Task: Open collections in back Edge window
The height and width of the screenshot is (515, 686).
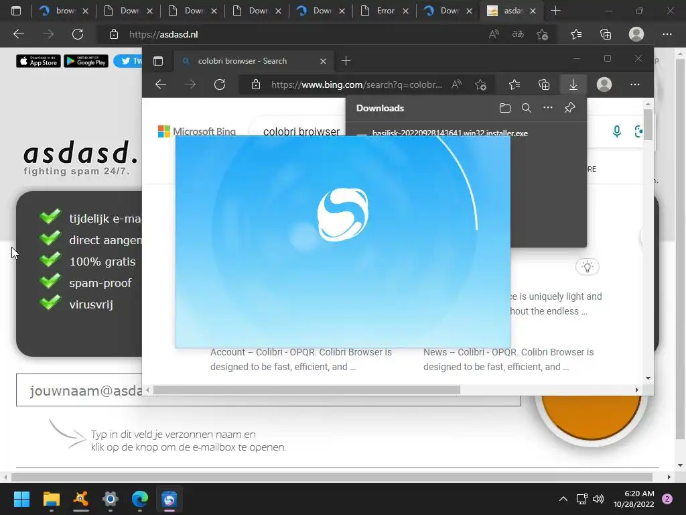Action: 606,34
